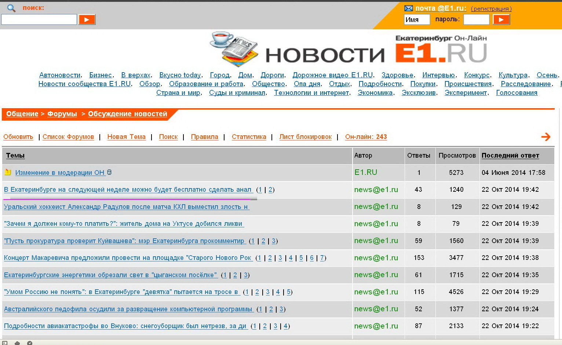This screenshot has width=562, height=345.
Task: Click the orange next-page arrow
Action: click(x=545, y=137)
